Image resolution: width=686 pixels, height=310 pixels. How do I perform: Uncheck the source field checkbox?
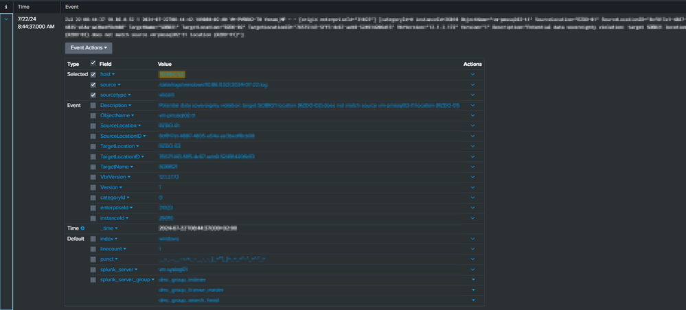[x=93, y=85]
